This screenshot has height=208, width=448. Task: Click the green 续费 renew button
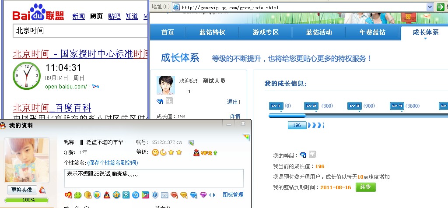pos(365,187)
